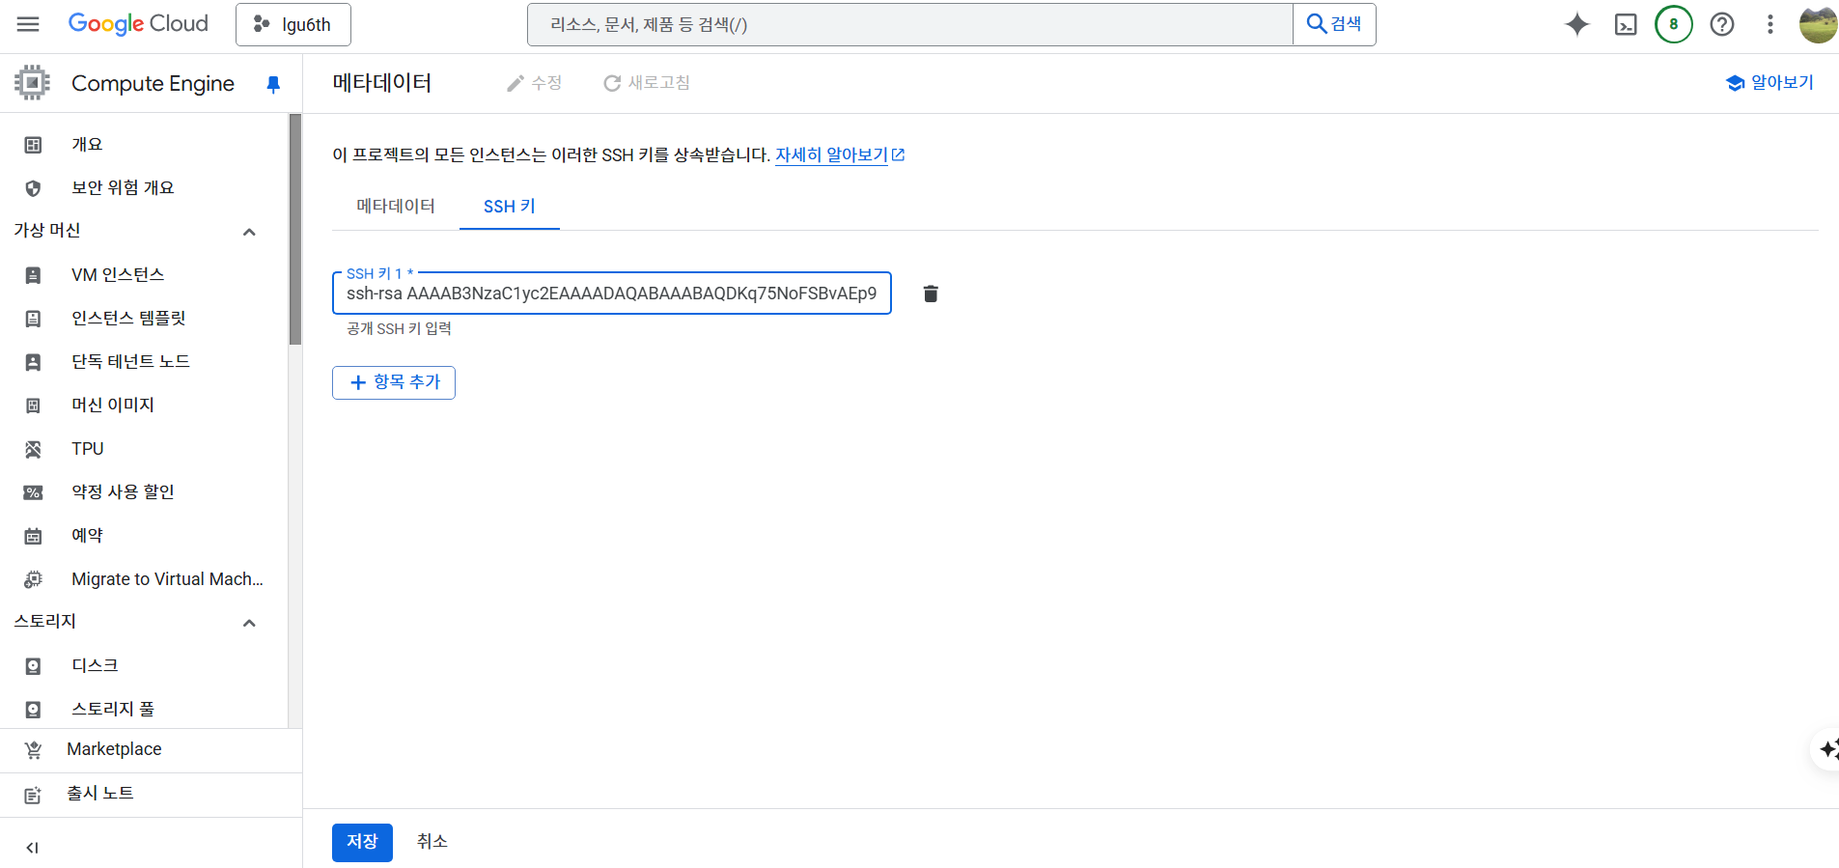This screenshot has width=1839, height=868.
Task: Click the Compute Engine chip icon
Action: tap(32, 83)
